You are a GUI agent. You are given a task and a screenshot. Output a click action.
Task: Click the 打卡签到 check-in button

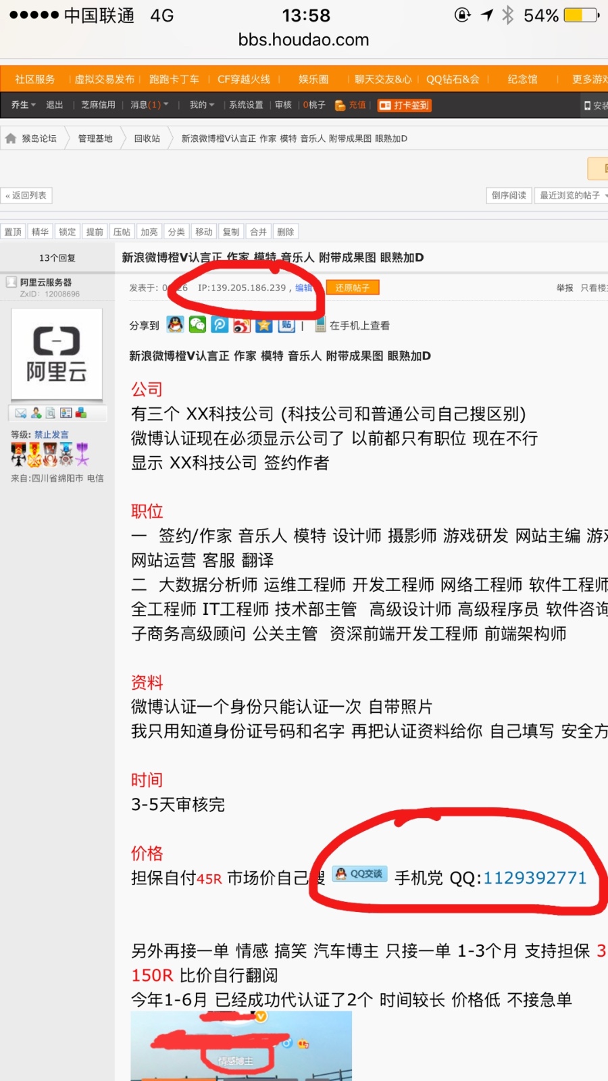tap(404, 105)
